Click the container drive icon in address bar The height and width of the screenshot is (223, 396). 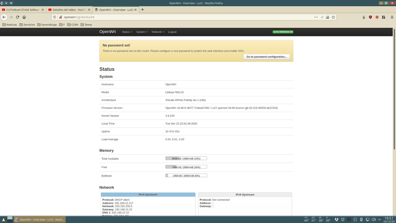point(327,17)
